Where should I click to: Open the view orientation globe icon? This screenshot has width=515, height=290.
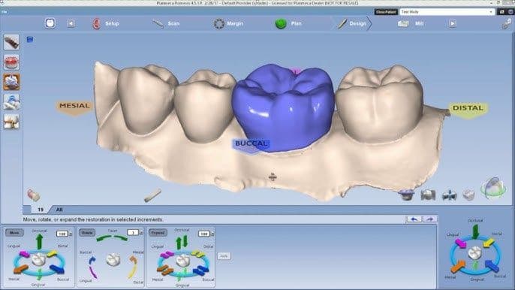493,189
